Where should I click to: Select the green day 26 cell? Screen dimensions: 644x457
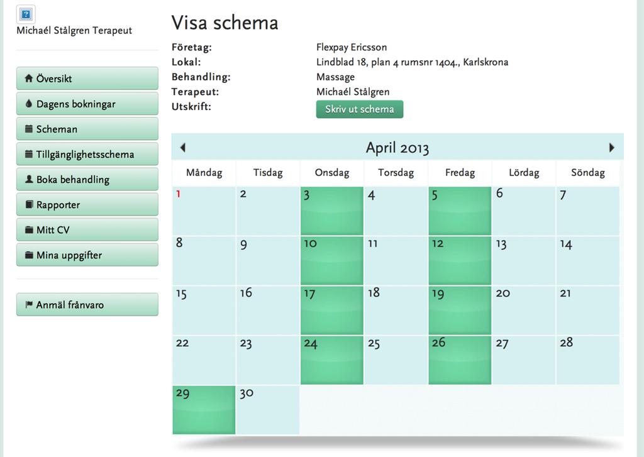(x=460, y=360)
